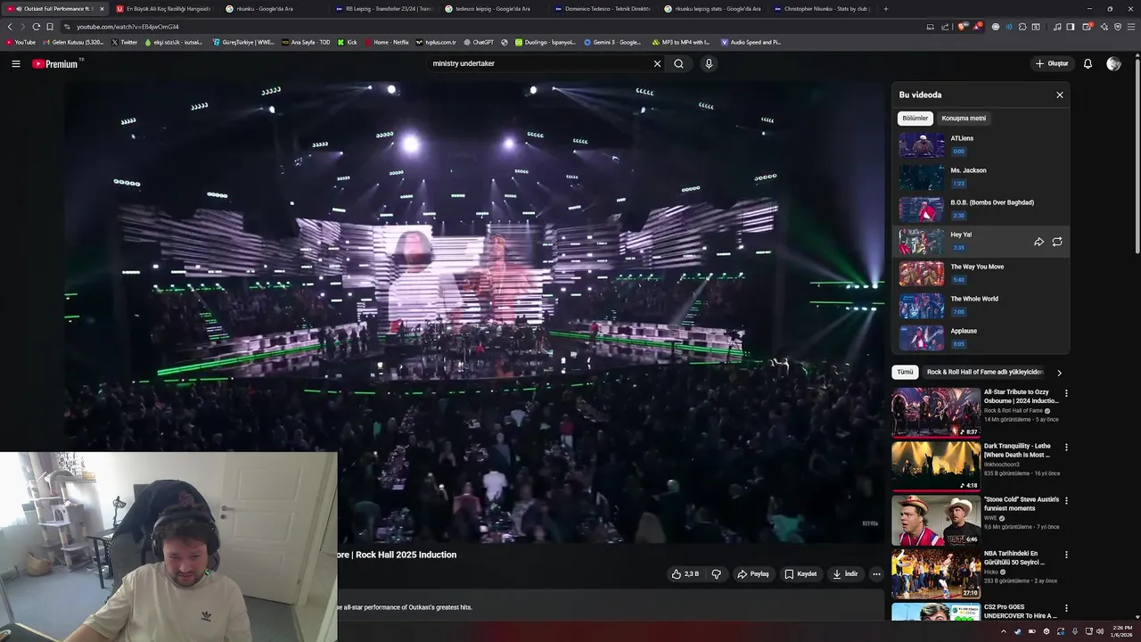Screen dimensions: 1141x642
Task: Open options for Stone Cold Steve Austin video
Action: click(1066, 501)
